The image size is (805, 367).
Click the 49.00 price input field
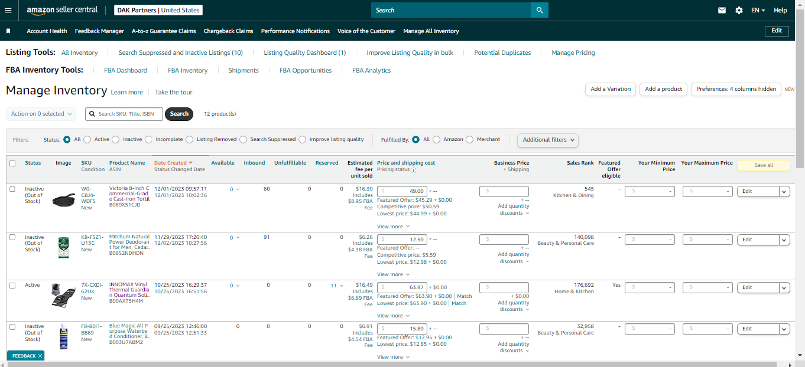click(402, 191)
